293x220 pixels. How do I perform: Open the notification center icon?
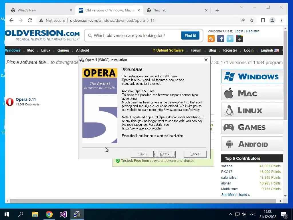[284, 215]
